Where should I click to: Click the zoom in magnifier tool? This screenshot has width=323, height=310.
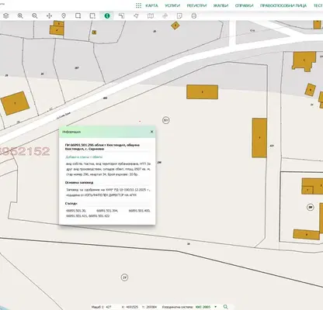20,15
